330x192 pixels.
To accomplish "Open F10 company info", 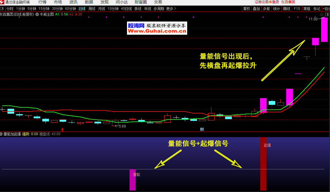I will pyautogui.click(x=297, y=9).
